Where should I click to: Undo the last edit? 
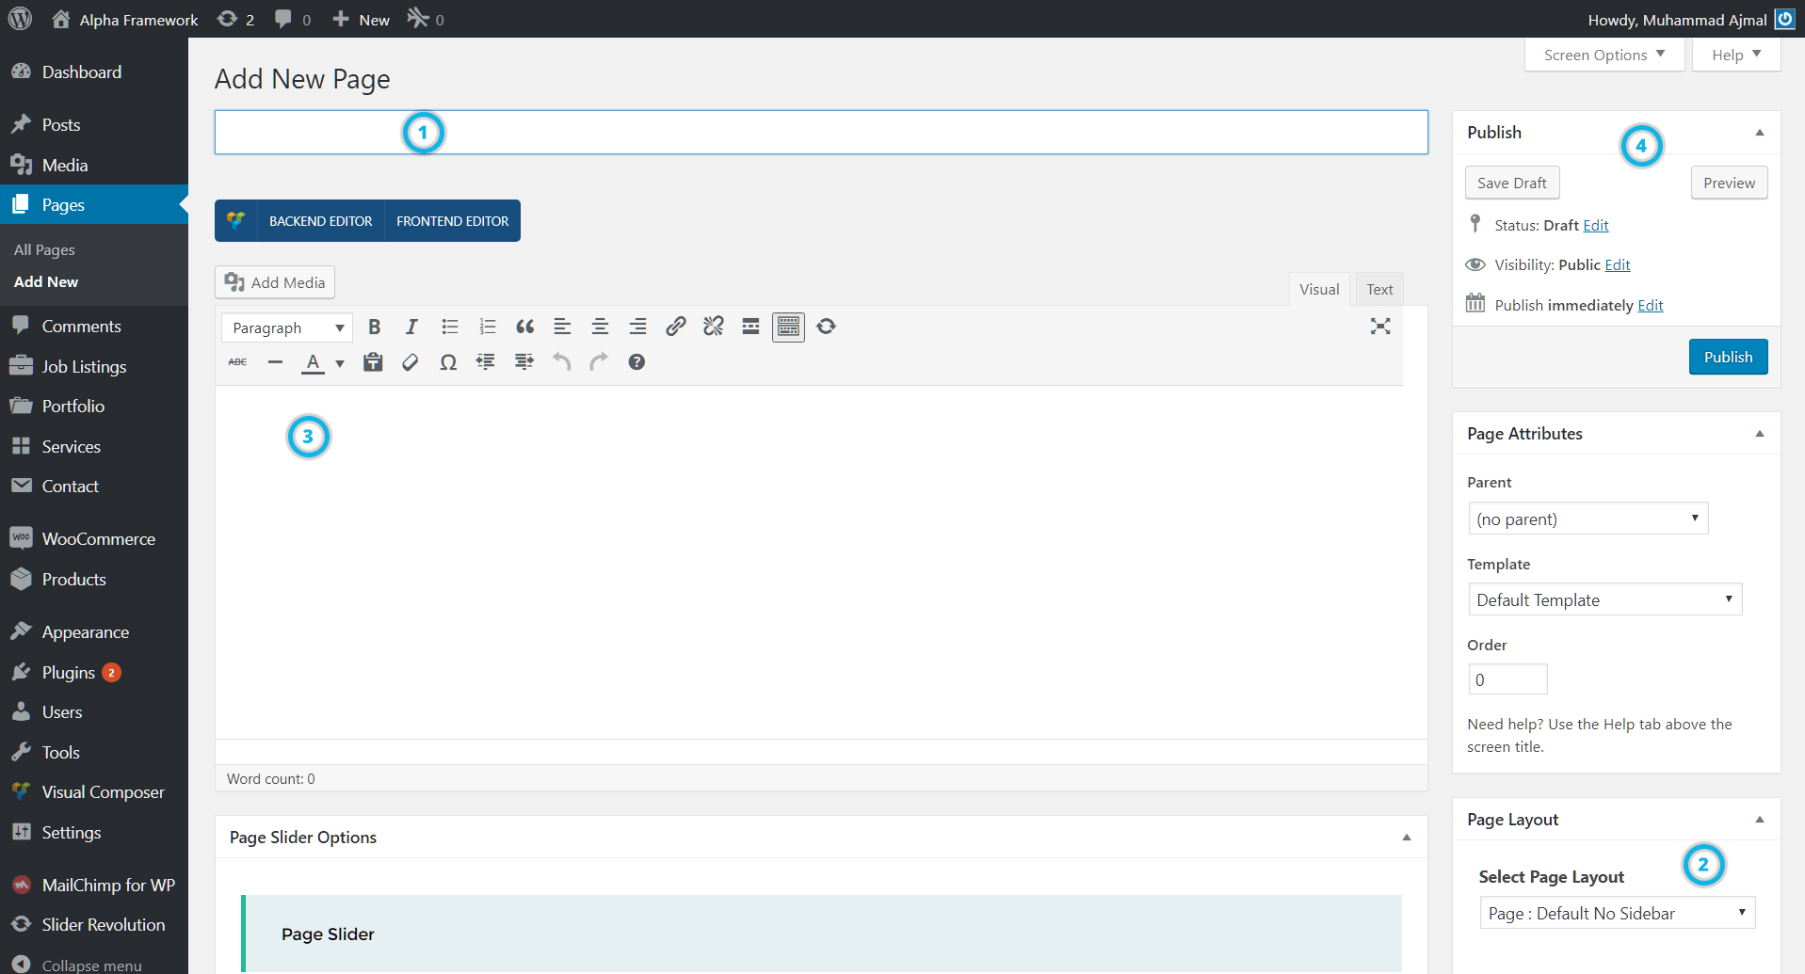point(561,362)
